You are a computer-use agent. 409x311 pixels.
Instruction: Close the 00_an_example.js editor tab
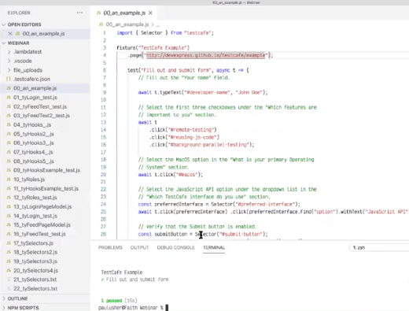click(150, 13)
